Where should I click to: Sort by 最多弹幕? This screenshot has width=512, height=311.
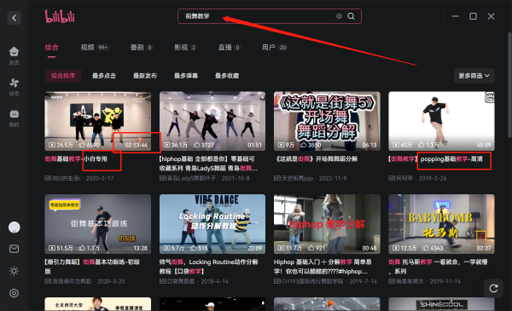186,76
